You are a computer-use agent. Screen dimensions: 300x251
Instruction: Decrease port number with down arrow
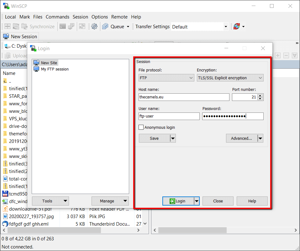[260, 99]
